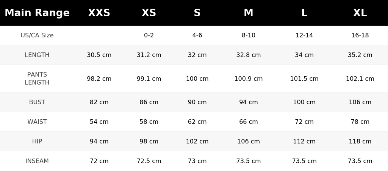Click the 106 cm bust value for XL
Image resolution: width=388 pixels, height=171 pixels.
[360, 102]
